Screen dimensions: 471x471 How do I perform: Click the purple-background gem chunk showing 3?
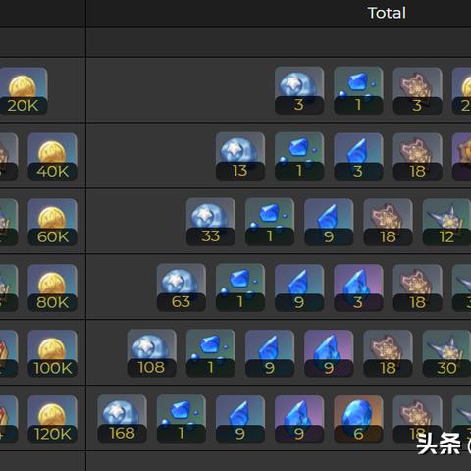click(358, 288)
